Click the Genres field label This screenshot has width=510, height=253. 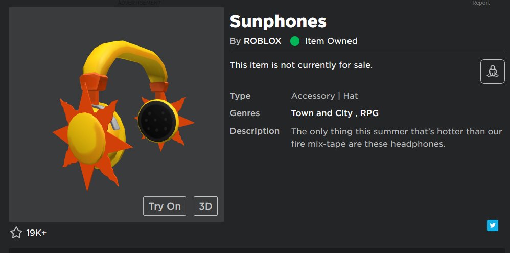tap(245, 113)
